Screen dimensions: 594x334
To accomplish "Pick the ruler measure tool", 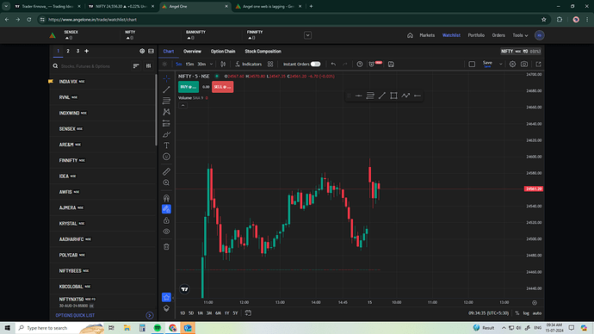I will coord(166,171).
